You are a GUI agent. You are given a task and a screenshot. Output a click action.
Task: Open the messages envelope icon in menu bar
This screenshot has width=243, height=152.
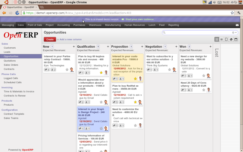point(237,25)
